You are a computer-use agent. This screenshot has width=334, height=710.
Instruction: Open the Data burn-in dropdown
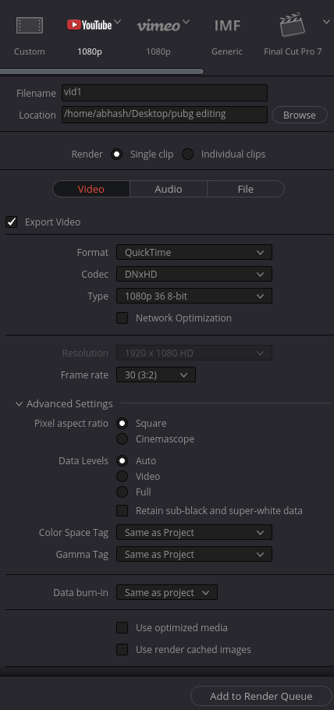[x=167, y=592]
